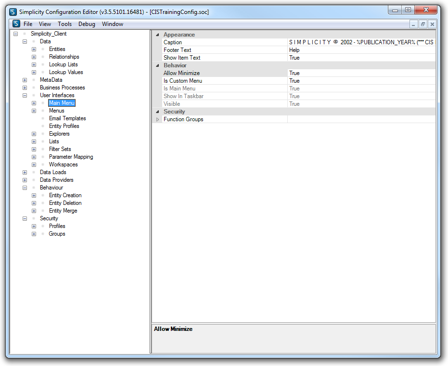This screenshot has width=448, height=366.
Task: Expand the MetaData node
Action: pos(25,80)
